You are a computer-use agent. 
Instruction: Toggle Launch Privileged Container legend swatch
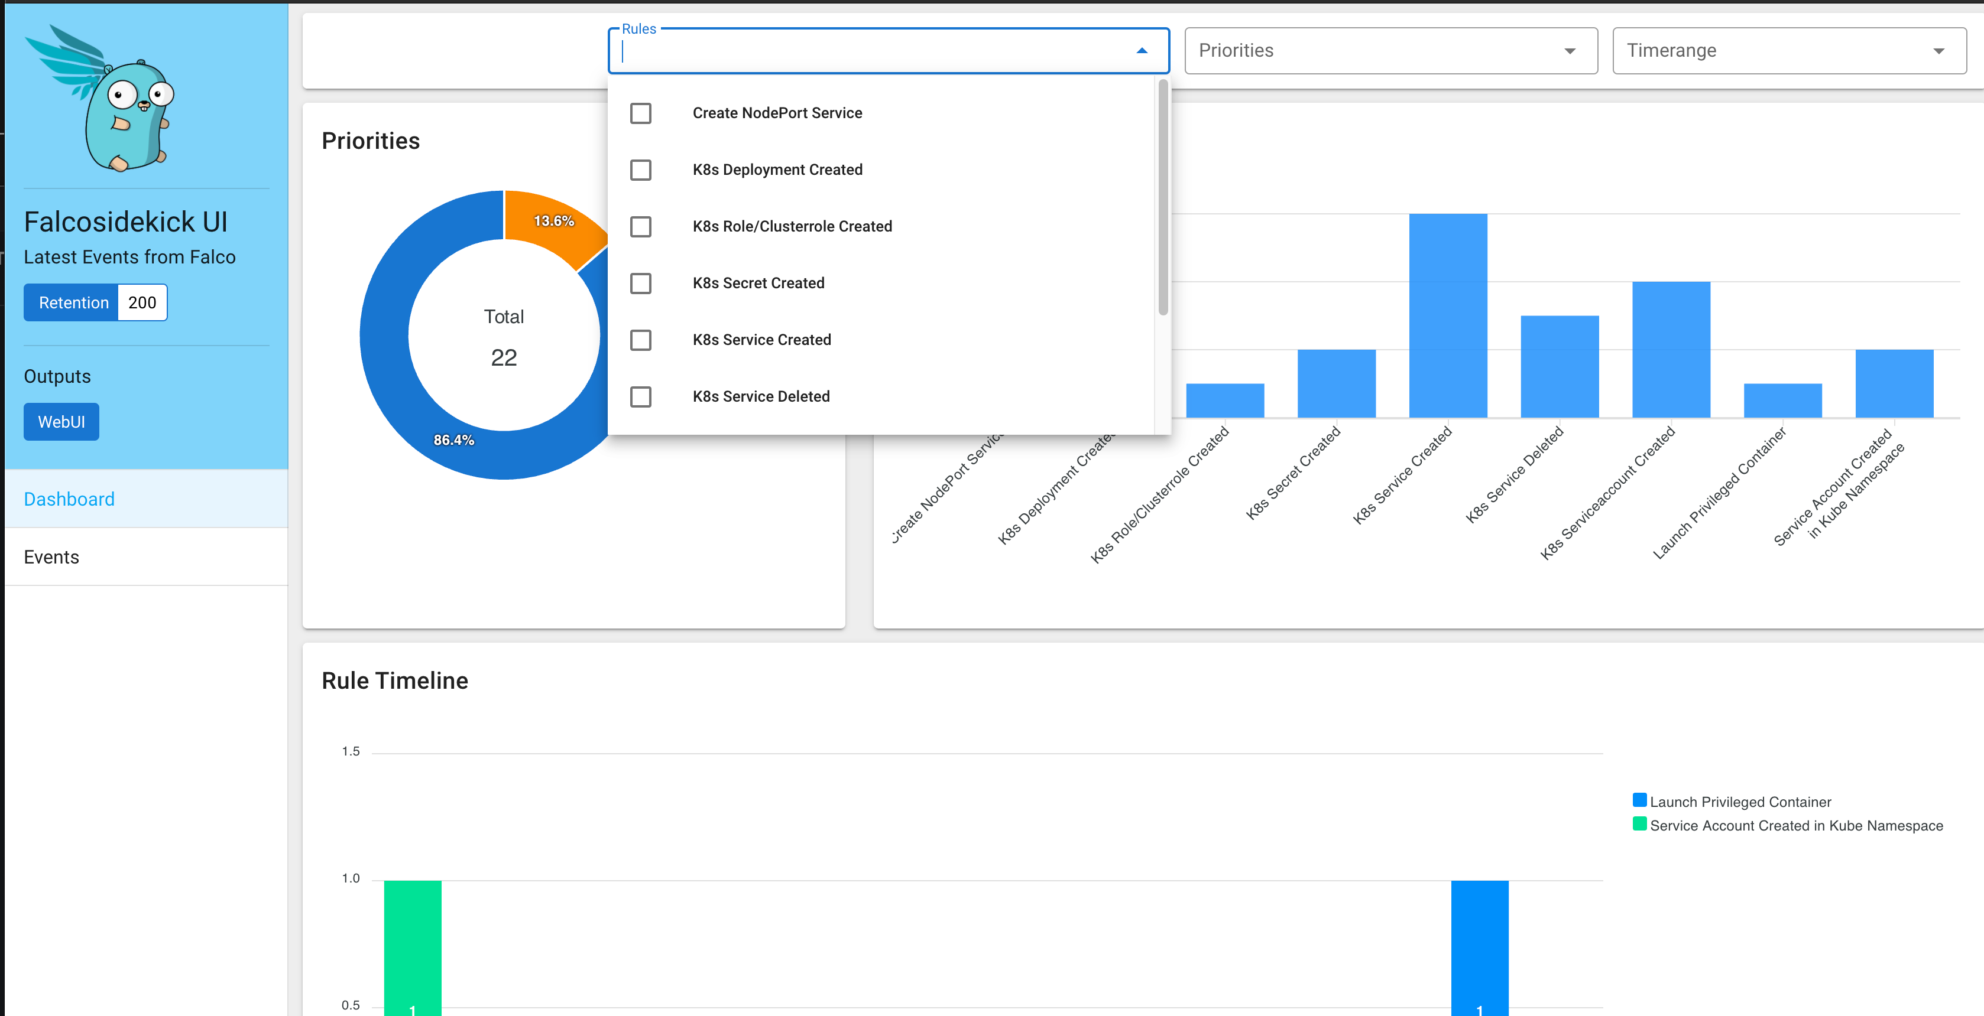(x=1640, y=800)
